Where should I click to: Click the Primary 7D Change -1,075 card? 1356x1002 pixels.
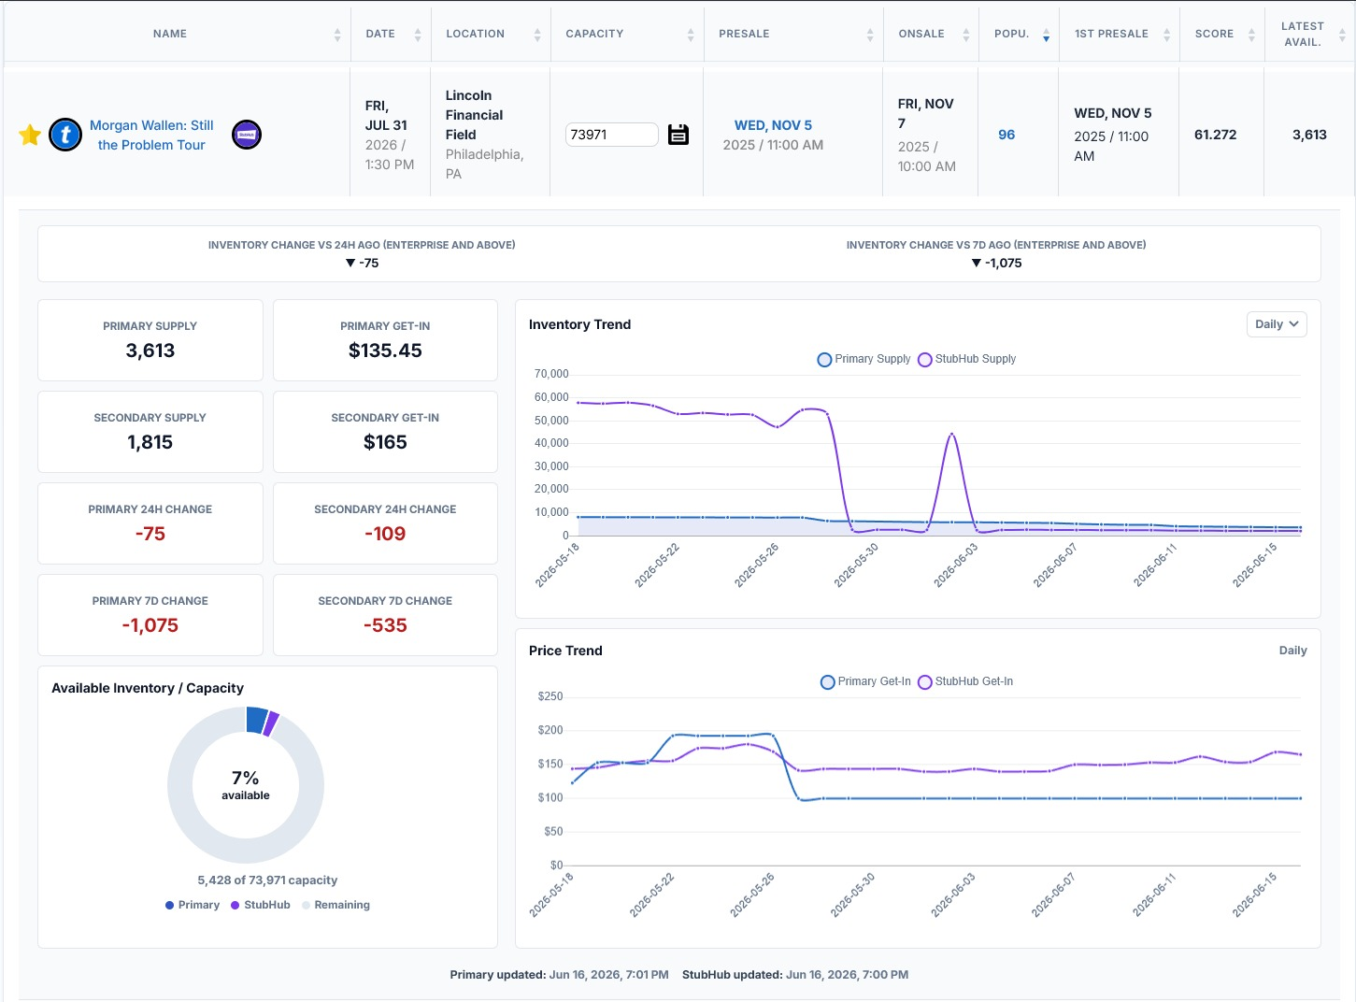(x=150, y=615)
